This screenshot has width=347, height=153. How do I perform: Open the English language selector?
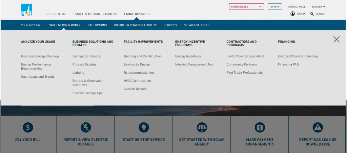point(319,7)
